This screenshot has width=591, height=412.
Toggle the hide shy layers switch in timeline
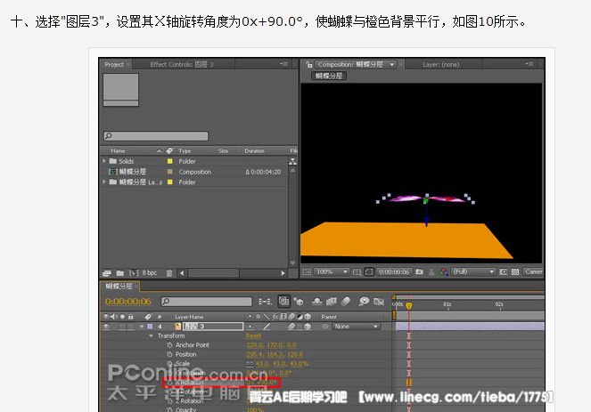(x=317, y=302)
